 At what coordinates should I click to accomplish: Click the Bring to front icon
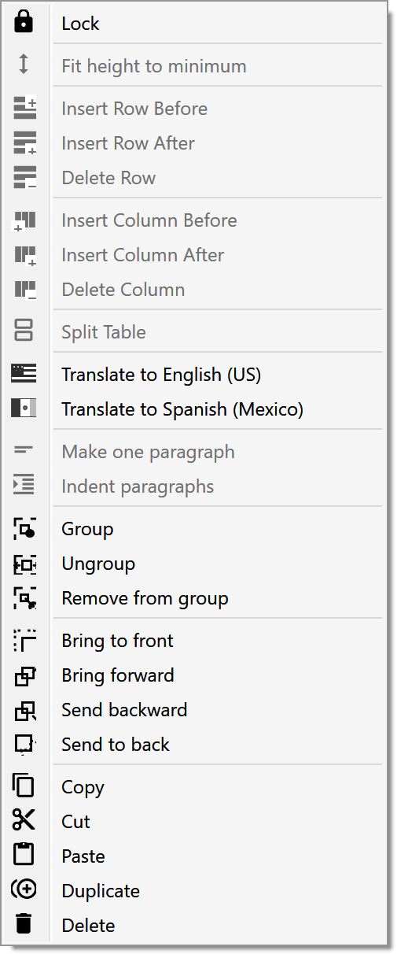click(24, 640)
